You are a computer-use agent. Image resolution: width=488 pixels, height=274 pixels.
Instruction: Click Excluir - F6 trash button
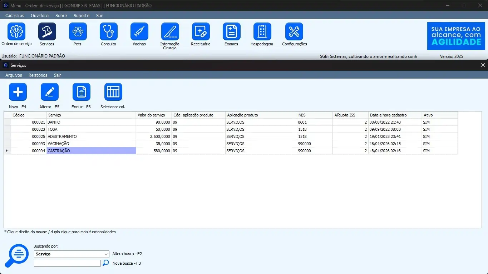[x=81, y=92]
